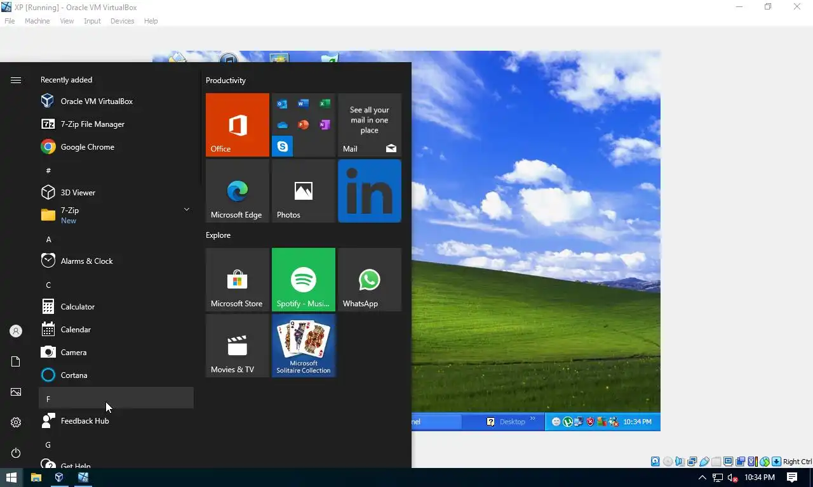The image size is (813, 487).
Task: Click the network icon in system tray
Action: pyautogui.click(x=718, y=477)
